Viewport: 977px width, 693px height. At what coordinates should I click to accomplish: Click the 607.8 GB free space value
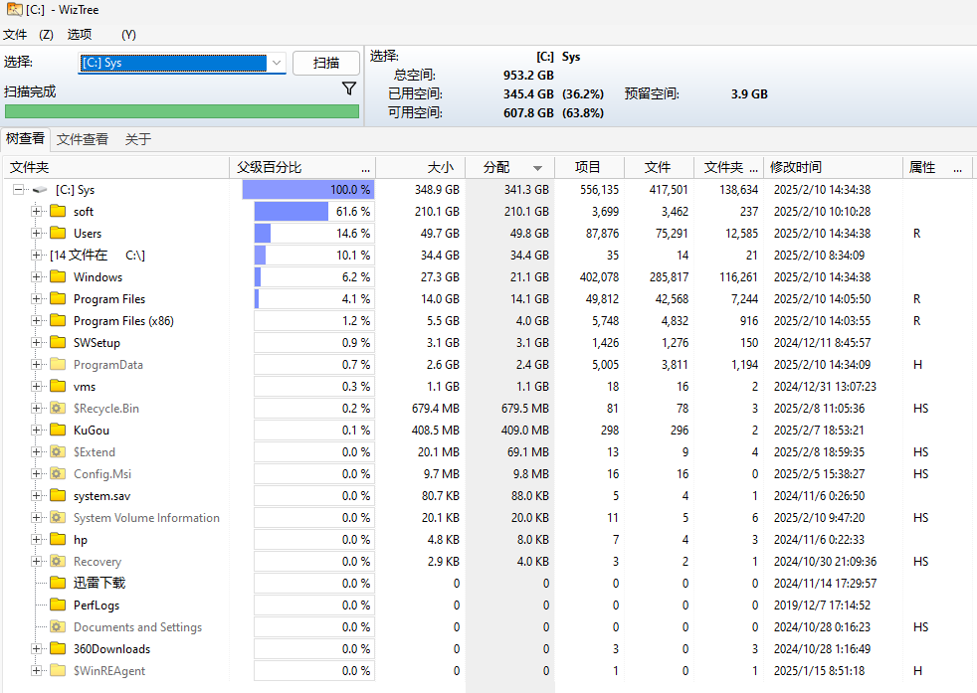click(x=528, y=112)
